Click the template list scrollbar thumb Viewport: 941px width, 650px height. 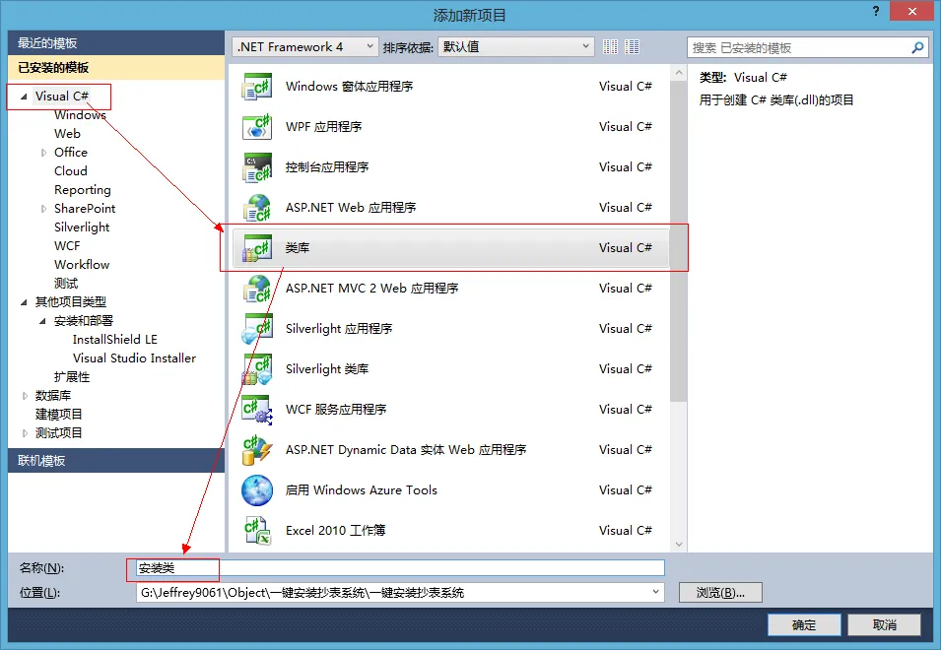pyautogui.click(x=679, y=241)
